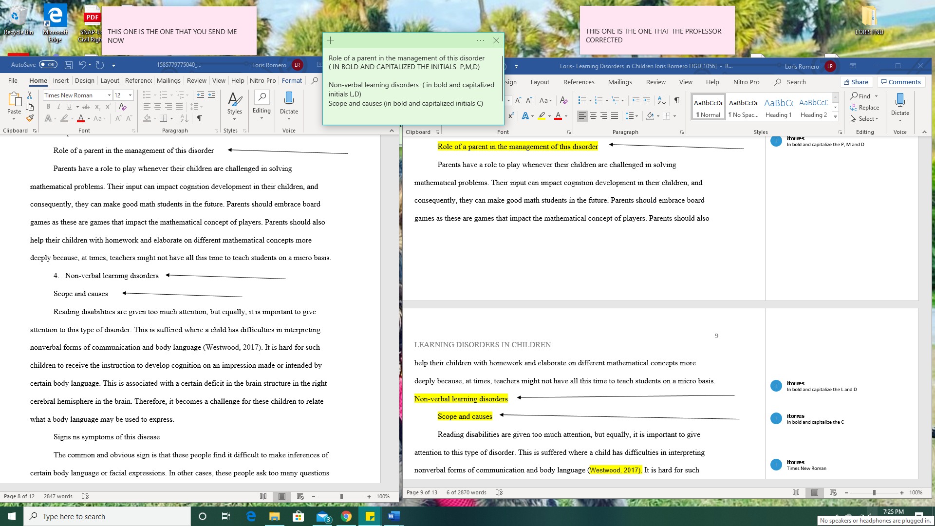Image resolution: width=935 pixels, height=526 pixels.
Task: Decrease indent in left Word window
Action: pyautogui.click(x=201, y=95)
